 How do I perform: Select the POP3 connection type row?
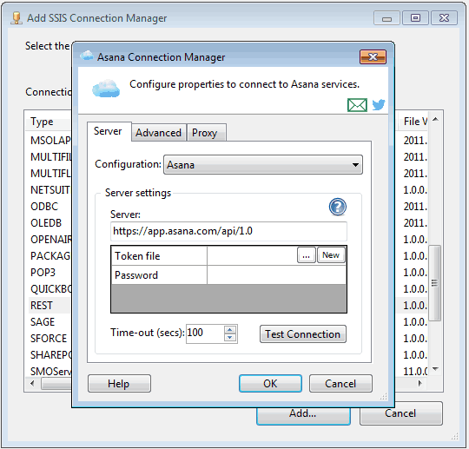[x=50, y=272]
